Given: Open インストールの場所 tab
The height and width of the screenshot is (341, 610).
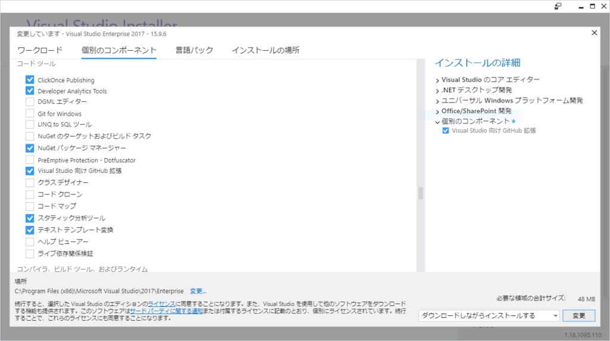Looking at the screenshot, I should (266, 50).
